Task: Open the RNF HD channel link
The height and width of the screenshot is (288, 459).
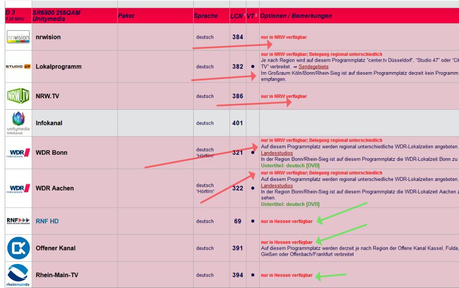Action: point(47,222)
